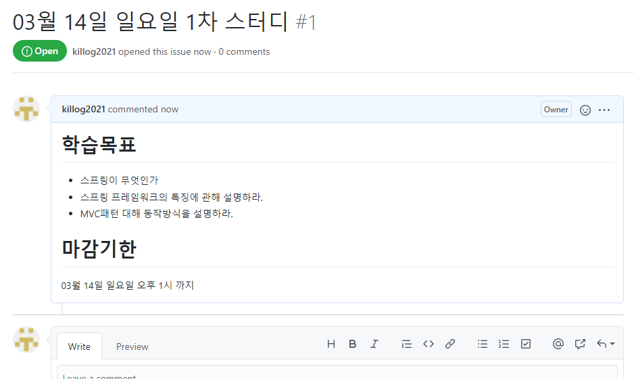
Task: Click the green Open status badge
Action: click(x=40, y=51)
